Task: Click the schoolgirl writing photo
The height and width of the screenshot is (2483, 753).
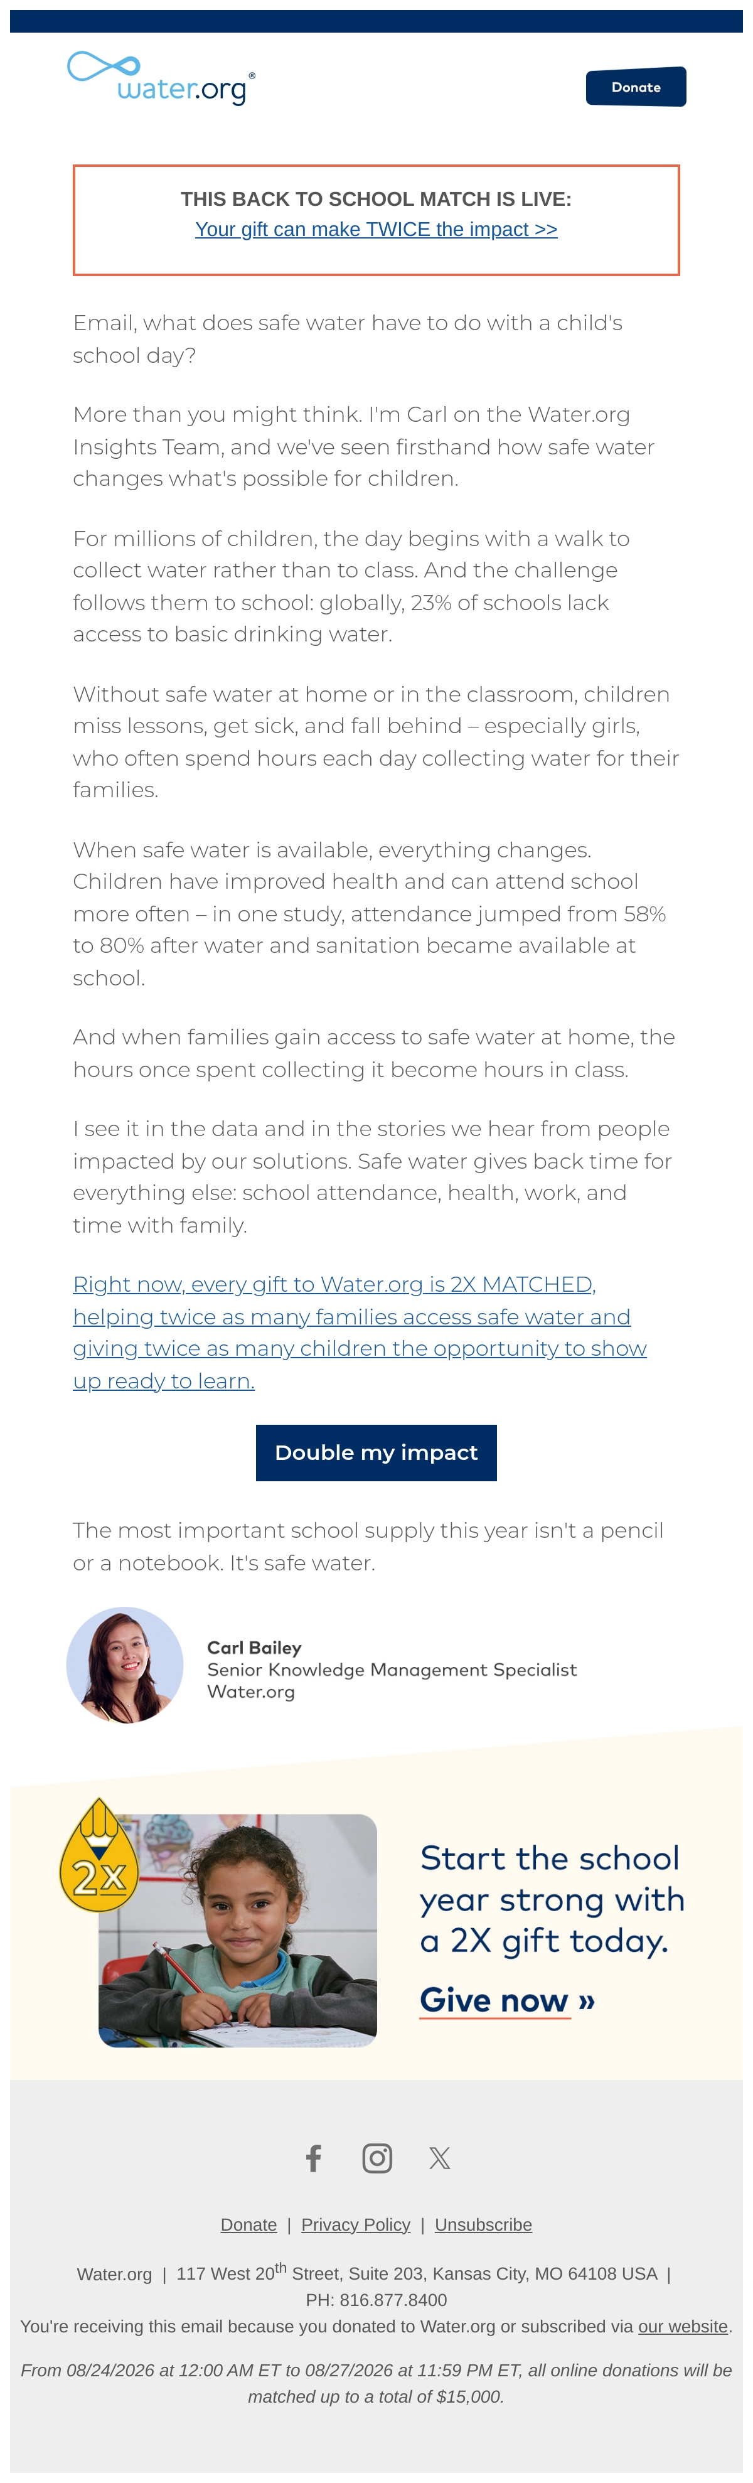Action: pyautogui.click(x=237, y=1929)
